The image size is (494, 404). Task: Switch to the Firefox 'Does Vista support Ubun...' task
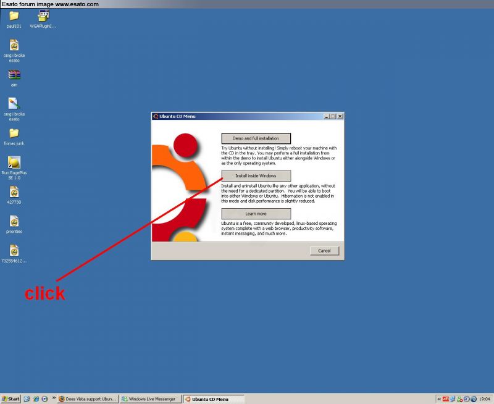pyautogui.click(x=88, y=399)
